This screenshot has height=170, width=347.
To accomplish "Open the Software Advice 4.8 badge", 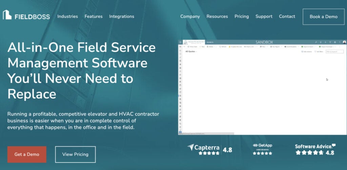I will 315,150.
